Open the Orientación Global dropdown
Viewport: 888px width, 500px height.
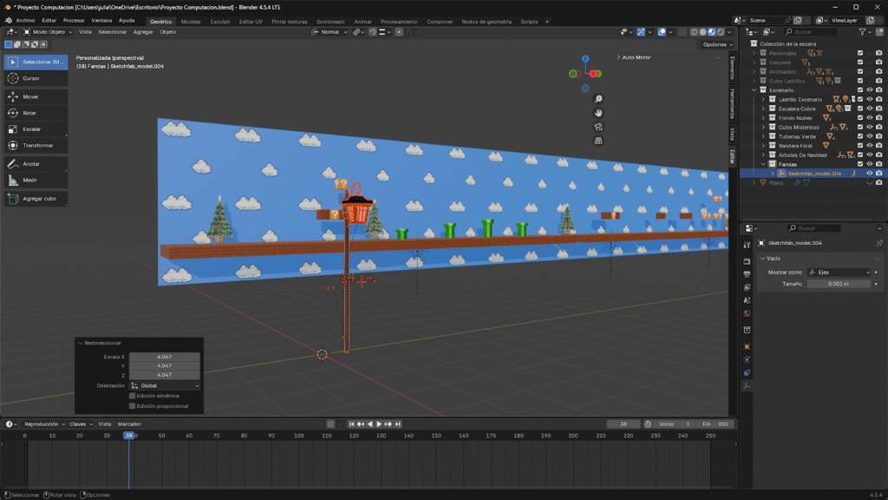[x=165, y=385]
